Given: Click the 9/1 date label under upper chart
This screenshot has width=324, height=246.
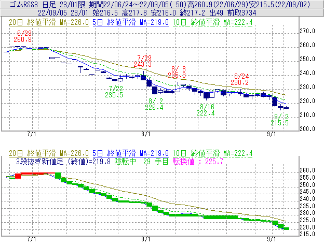Looking at the screenshot, I should coord(272,134).
